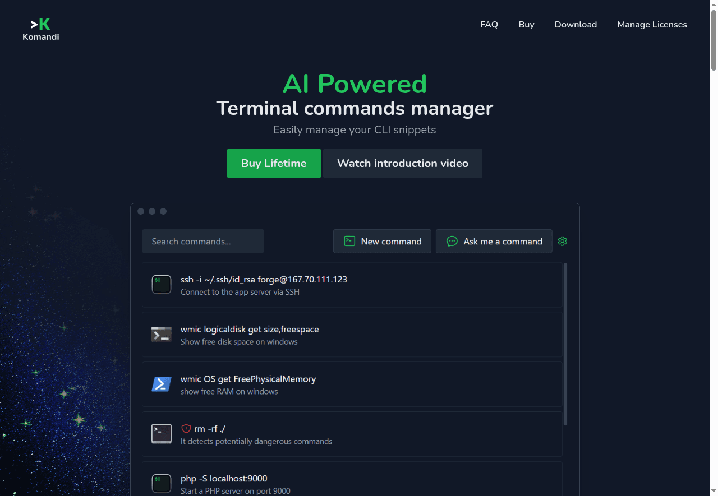
Task: Open the green settings gear icon
Action: point(563,241)
